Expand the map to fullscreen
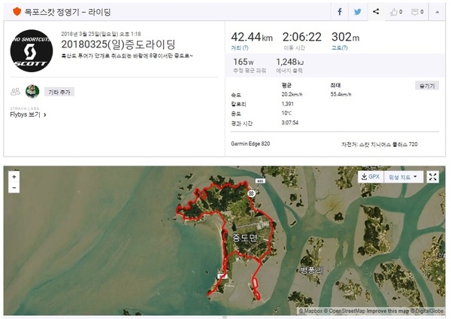This screenshot has width=451, height=319. (433, 177)
